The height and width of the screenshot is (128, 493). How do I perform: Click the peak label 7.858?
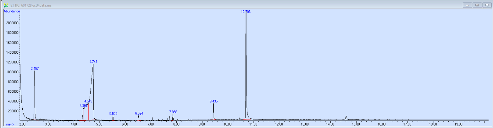173,112
